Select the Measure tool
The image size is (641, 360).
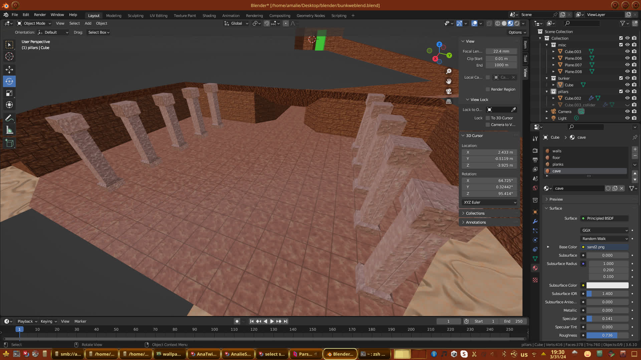[9, 130]
